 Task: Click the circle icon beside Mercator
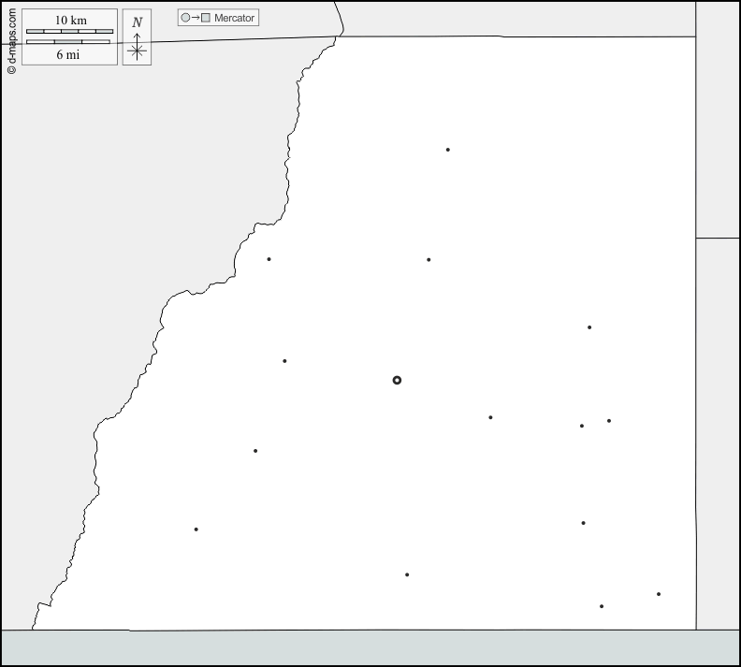[185, 18]
